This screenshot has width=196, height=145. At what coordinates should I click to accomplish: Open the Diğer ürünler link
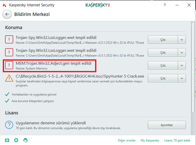click(x=127, y=140)
